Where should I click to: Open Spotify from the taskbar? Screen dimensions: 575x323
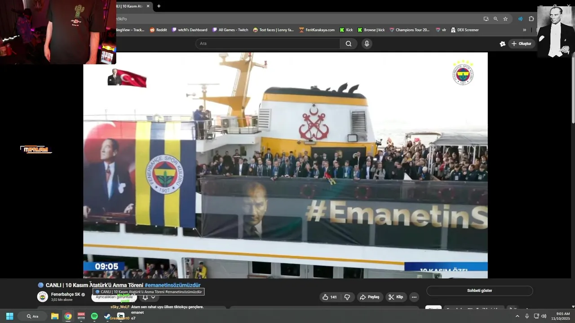click(94, 316)
